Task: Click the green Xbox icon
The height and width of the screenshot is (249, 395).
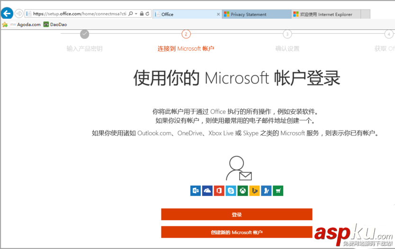Action: pyautogui.click(x=242, y=191)
